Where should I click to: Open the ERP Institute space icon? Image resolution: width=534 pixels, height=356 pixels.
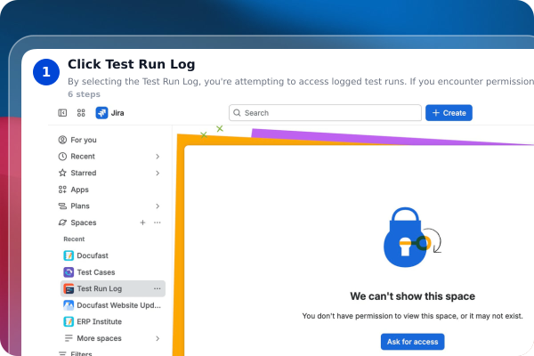pos(69,321)
